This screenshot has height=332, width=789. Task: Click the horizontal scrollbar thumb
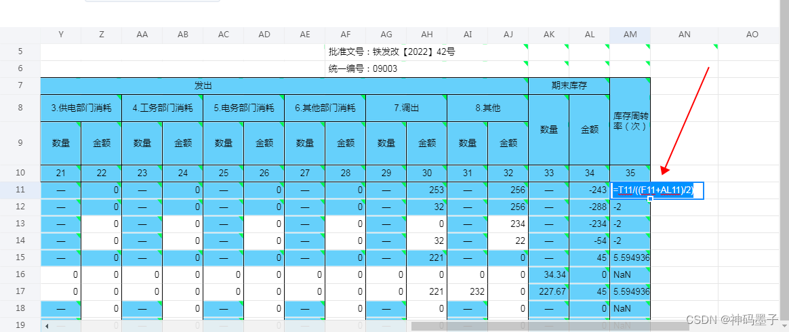(x=551, y=326)
